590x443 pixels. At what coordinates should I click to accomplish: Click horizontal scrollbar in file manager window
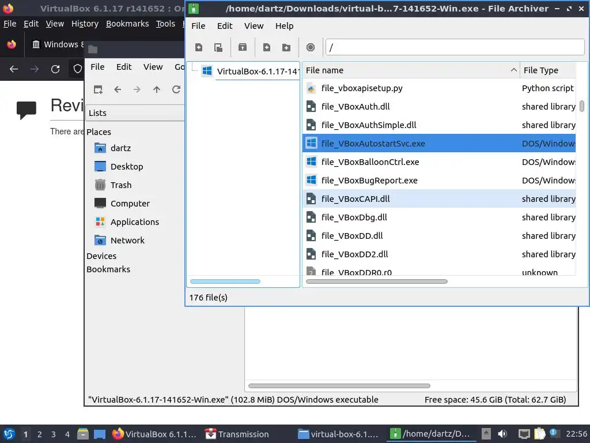point(339,386)
